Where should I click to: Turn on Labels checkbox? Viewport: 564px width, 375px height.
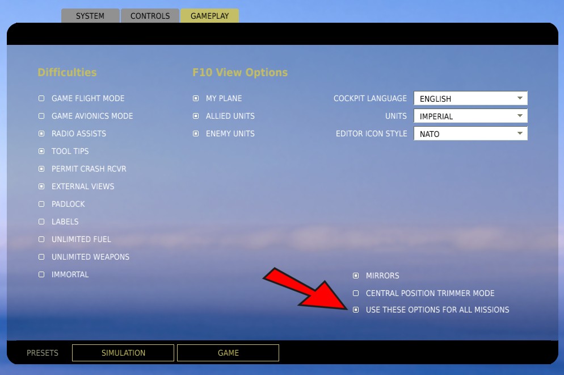[42, 222]
